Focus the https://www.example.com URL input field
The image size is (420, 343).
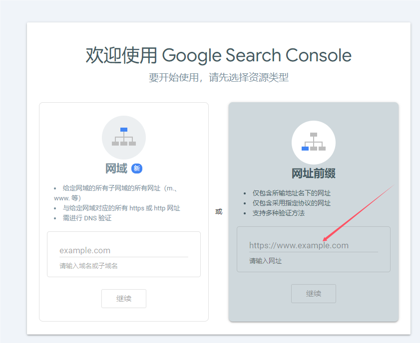(x=313, y=245)
